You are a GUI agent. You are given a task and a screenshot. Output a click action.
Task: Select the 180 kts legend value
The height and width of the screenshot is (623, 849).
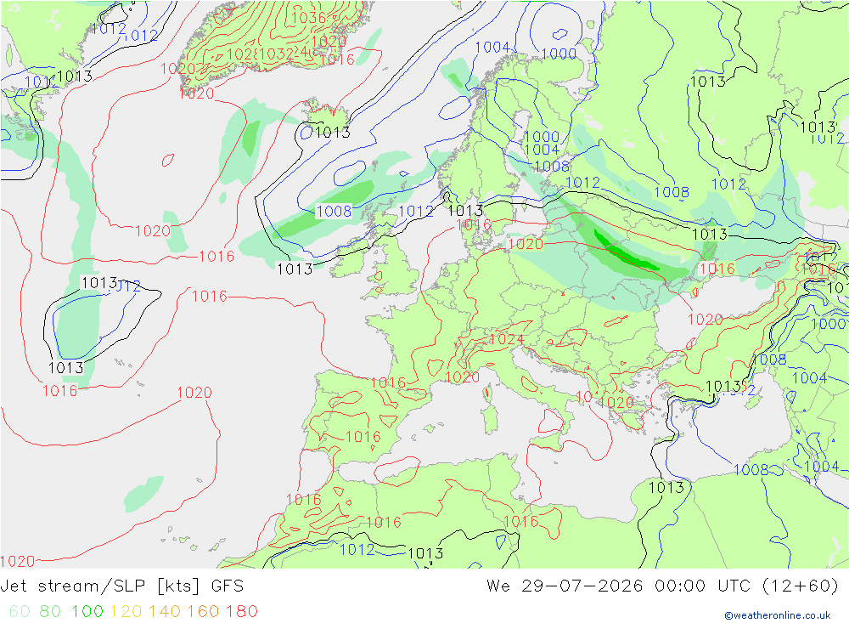pos(241,611)
